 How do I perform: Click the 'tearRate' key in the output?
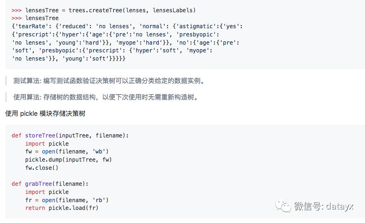tap(32, 26)
